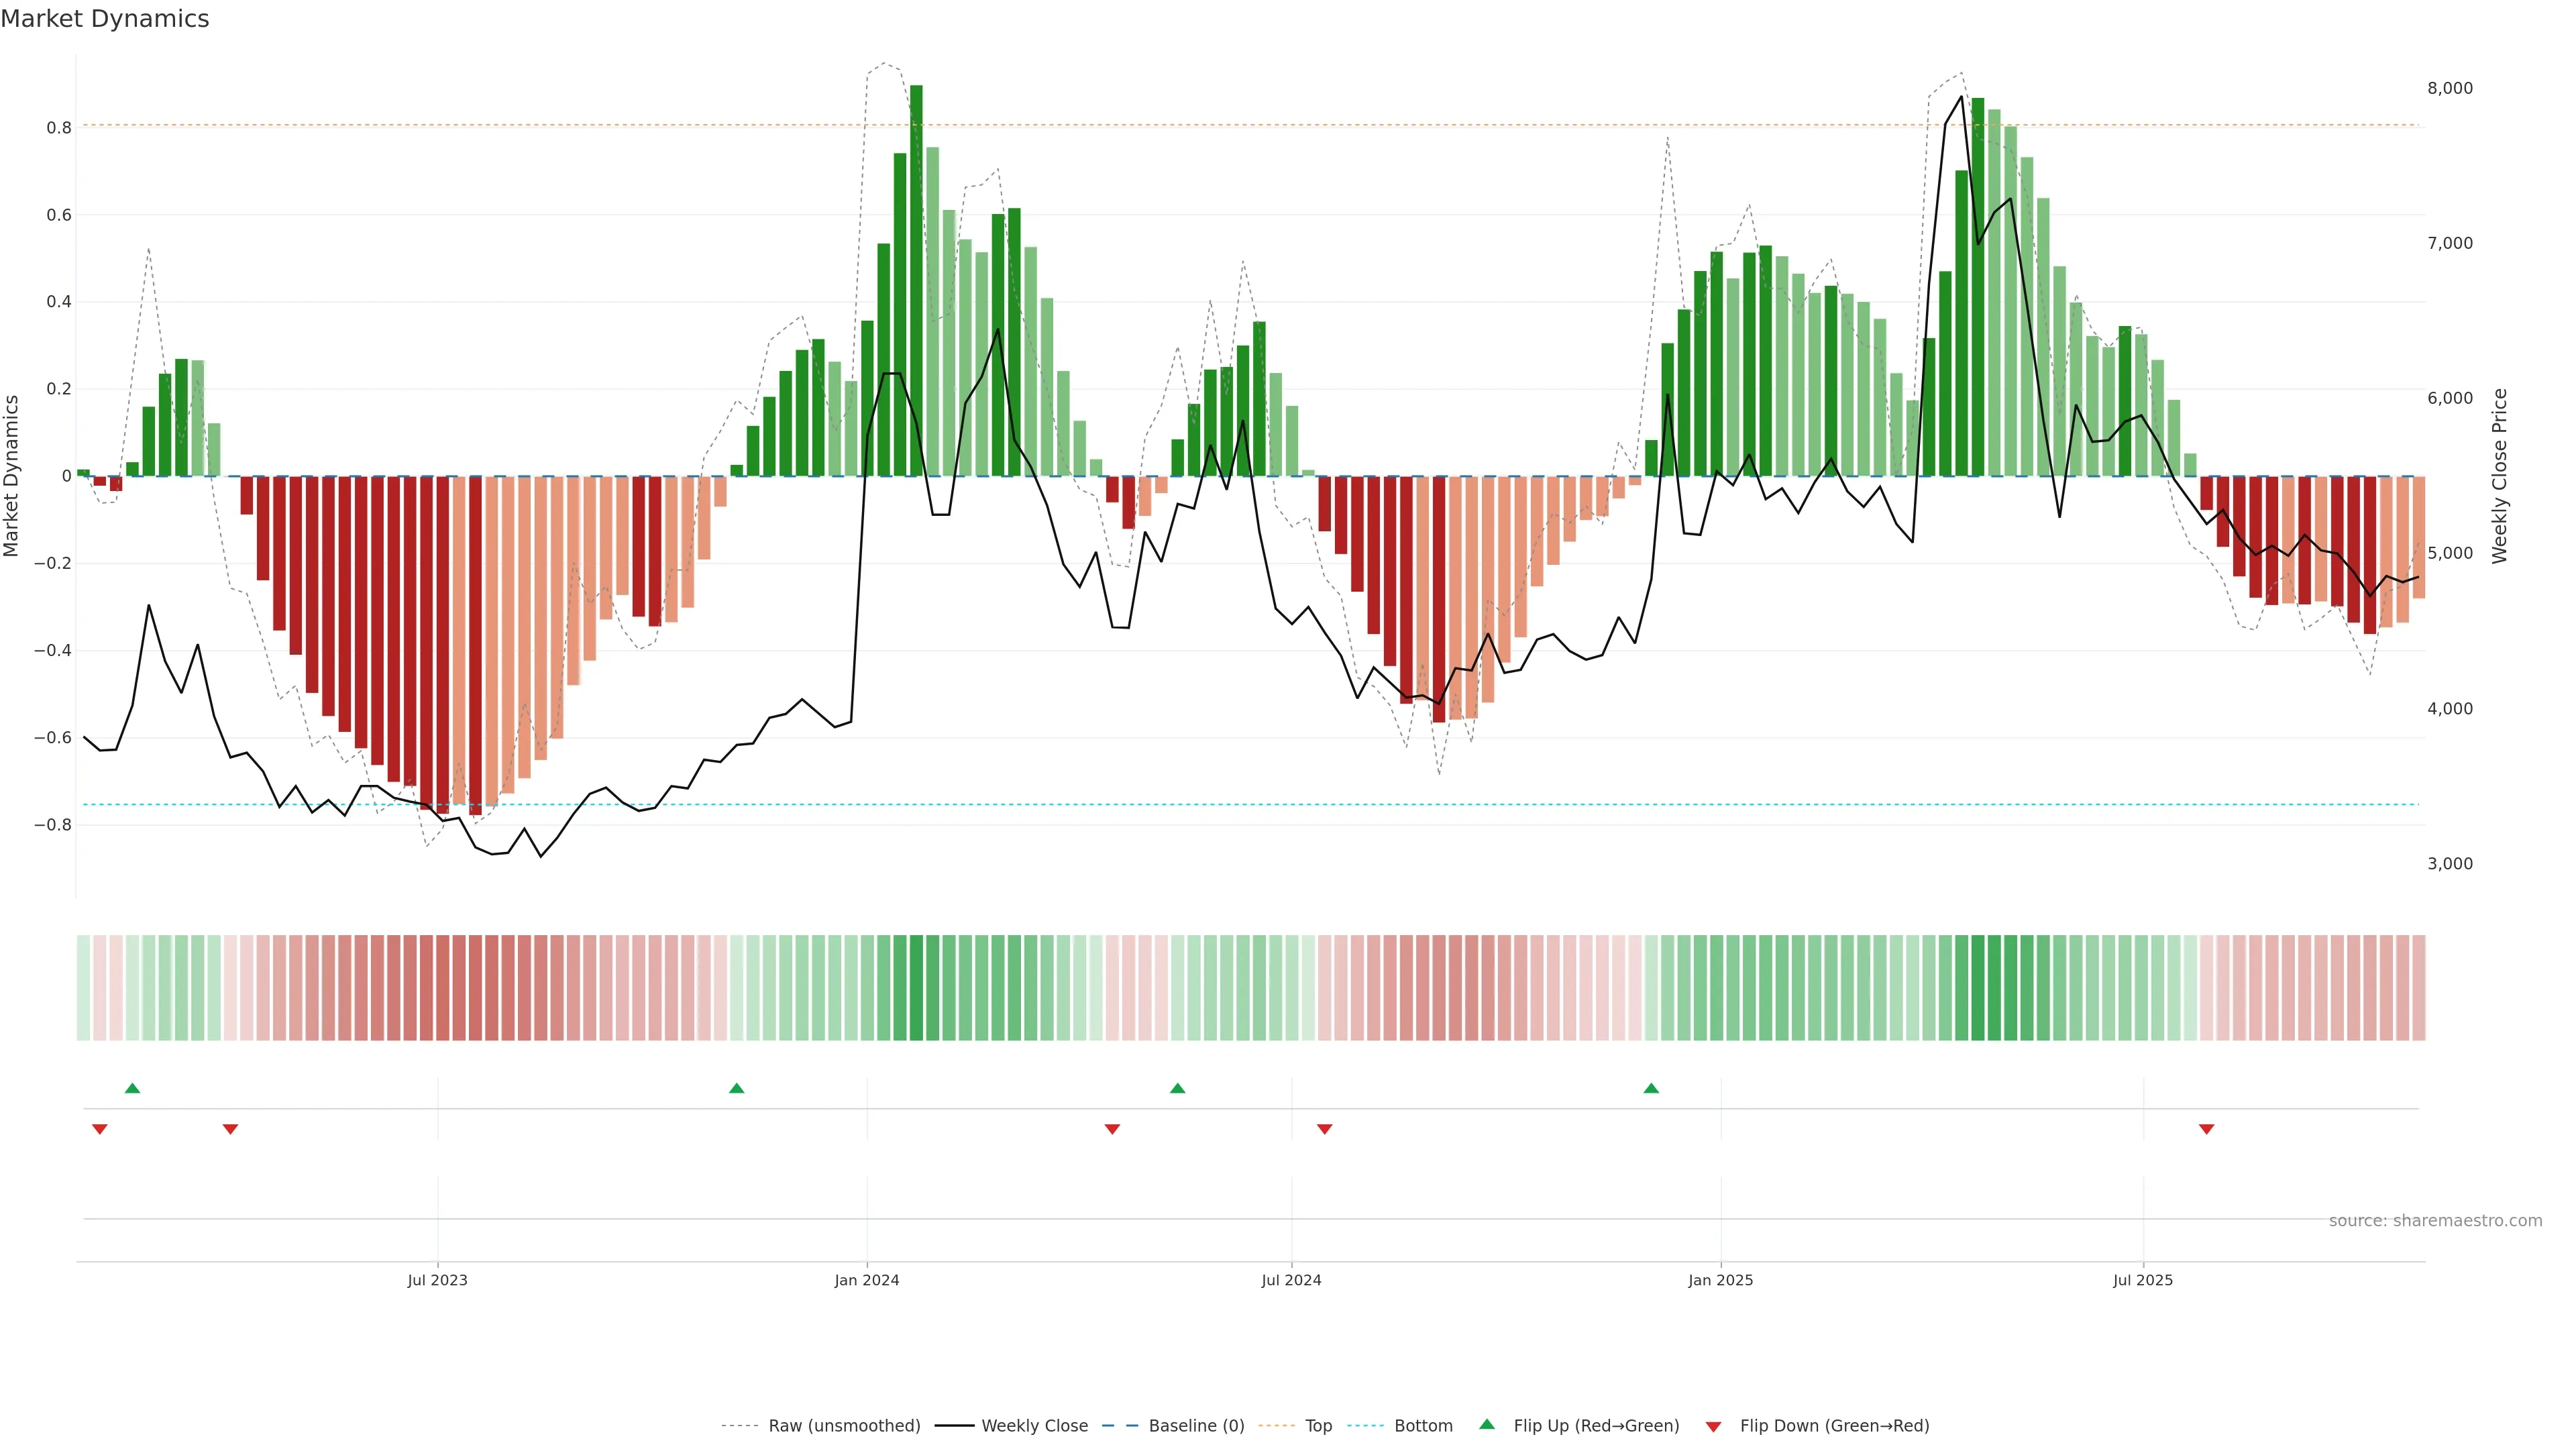Click the Jan 2024 x-axis label

pos(867,1280)
